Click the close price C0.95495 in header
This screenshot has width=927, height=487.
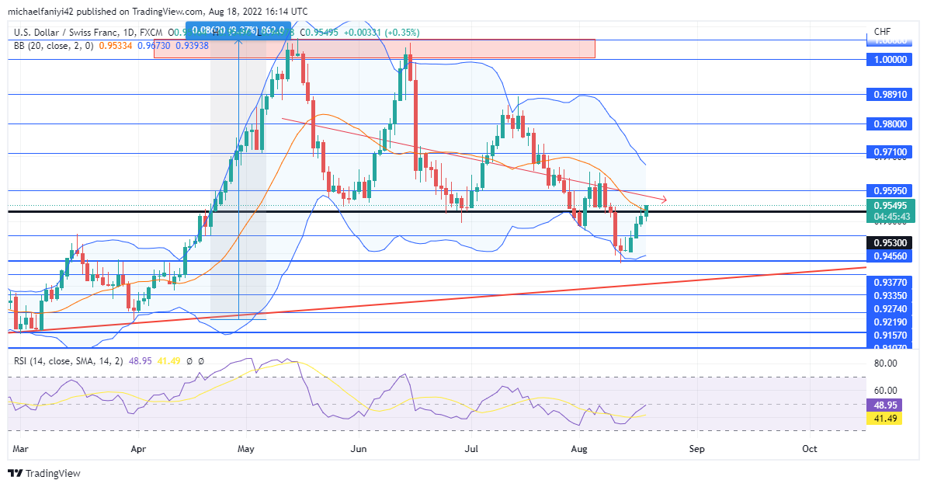coord(319,33)
